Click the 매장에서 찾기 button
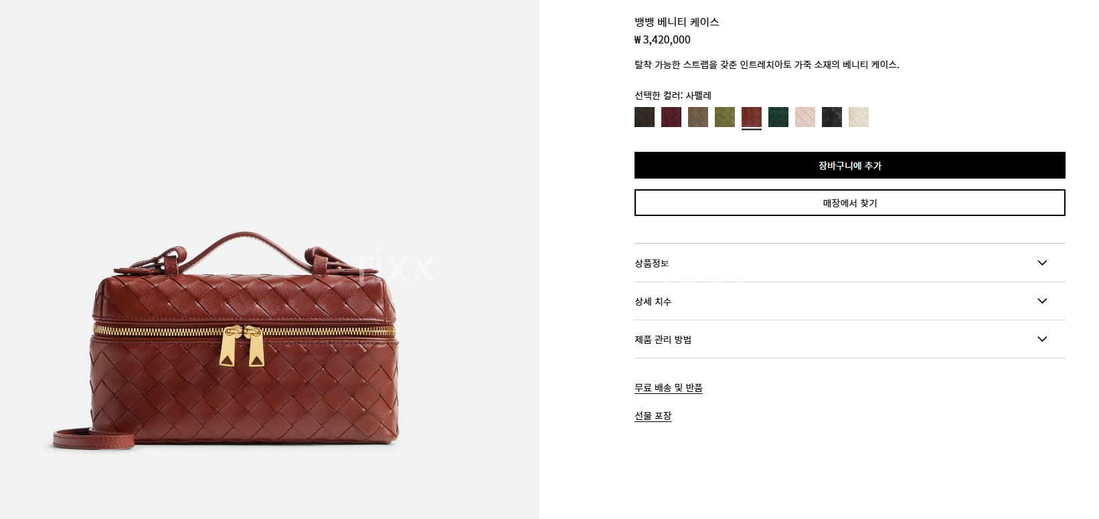 (x=850, y=203)
